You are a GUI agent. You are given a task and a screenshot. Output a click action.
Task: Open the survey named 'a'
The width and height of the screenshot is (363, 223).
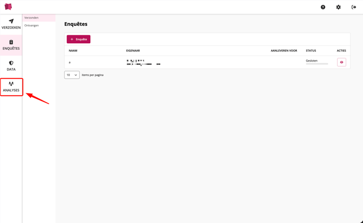pos(70,62)
